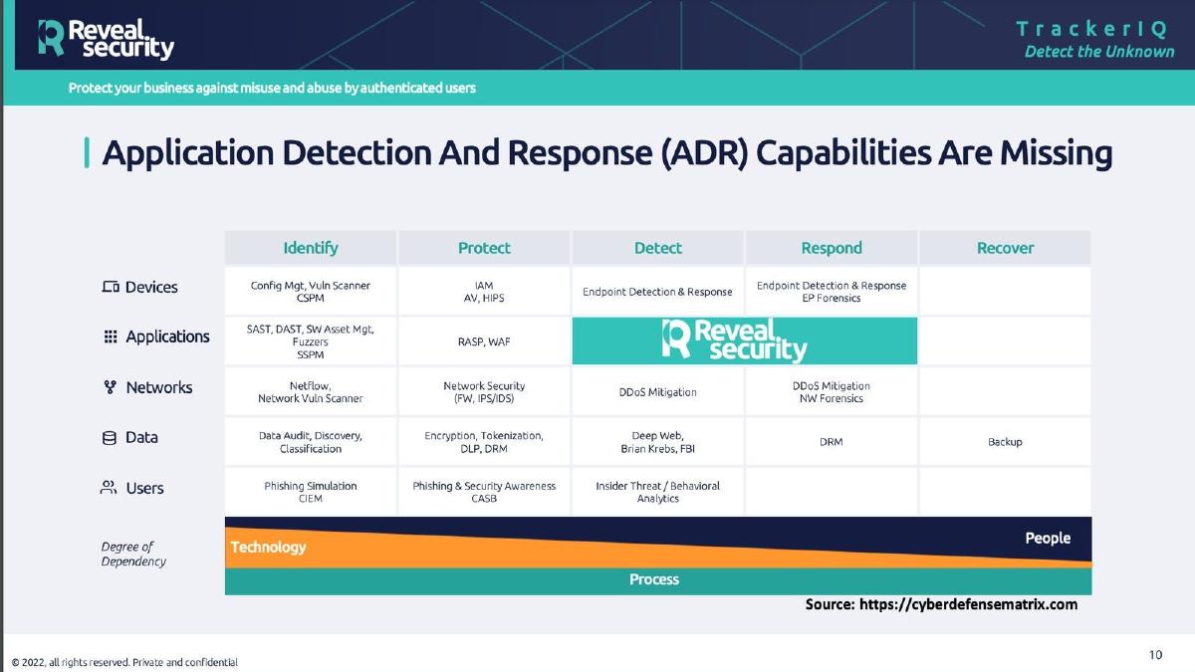The height and width of the screenshot is (672, 1195).
Task: Click 'Protect your business against misuse' subtitle
Action: coord(272,88)
